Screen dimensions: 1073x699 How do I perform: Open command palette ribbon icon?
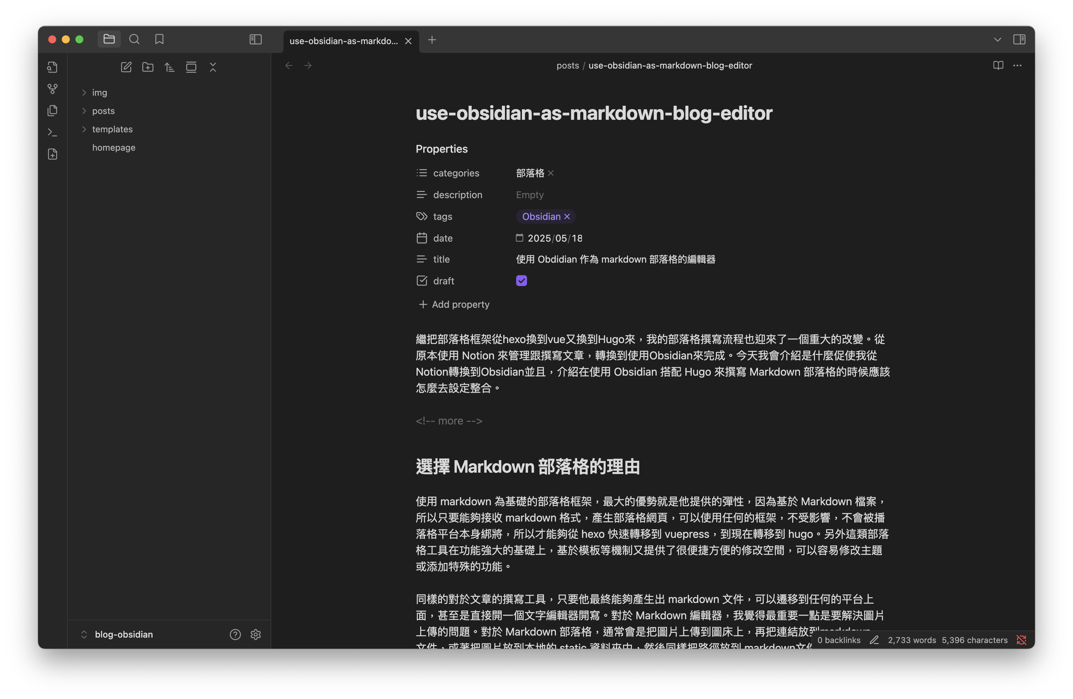click(53, 132)
